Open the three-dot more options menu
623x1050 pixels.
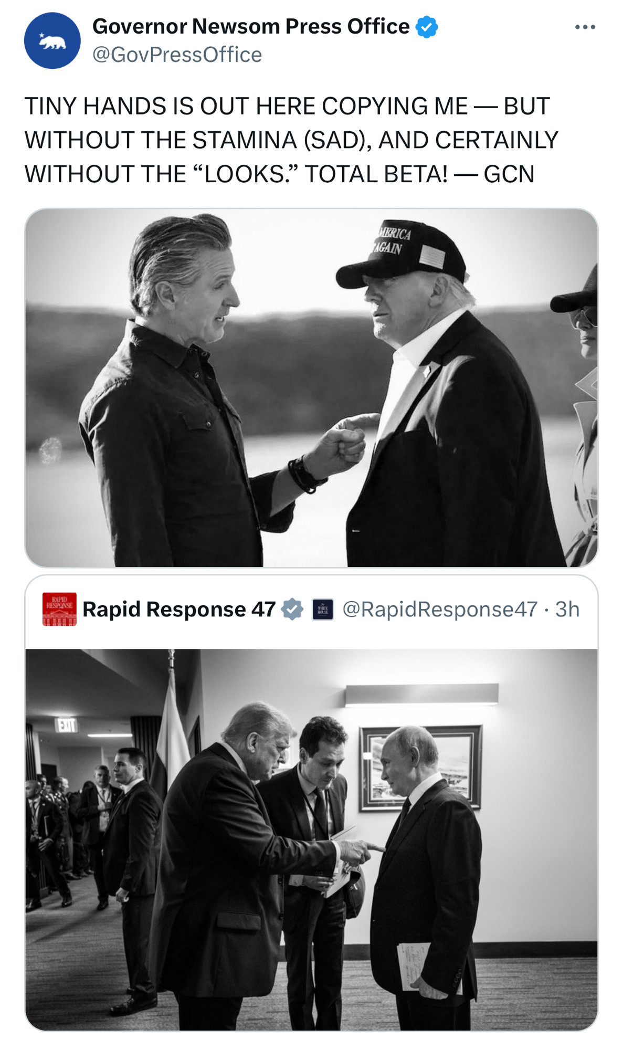point(585,27)
